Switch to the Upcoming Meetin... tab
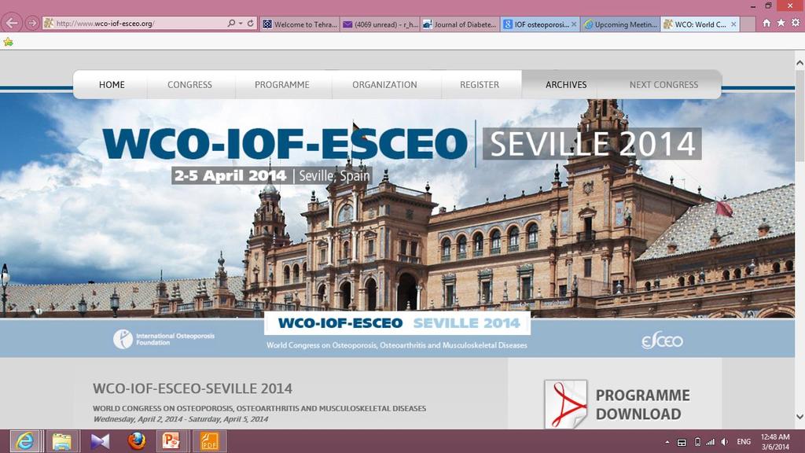 coord(620,24)
